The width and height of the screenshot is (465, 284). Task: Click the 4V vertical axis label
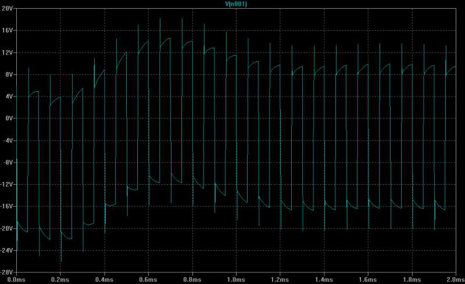pyautogui.click(x=9, y=96)
